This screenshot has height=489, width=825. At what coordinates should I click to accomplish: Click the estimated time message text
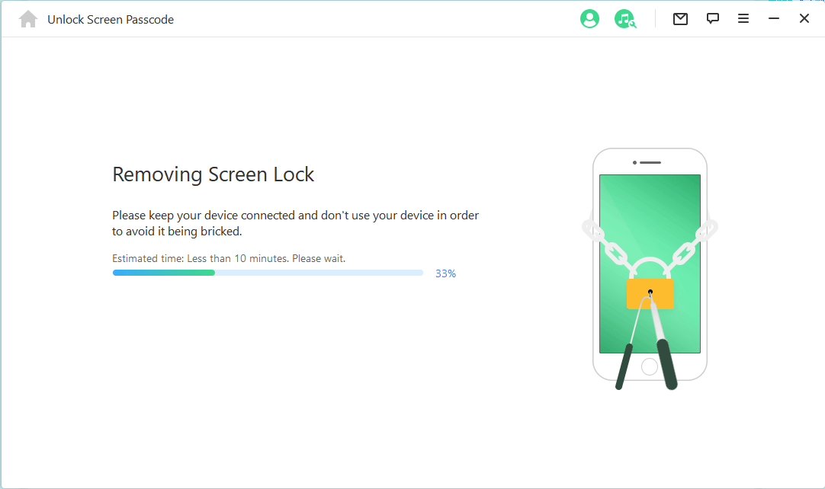[229, 258]
